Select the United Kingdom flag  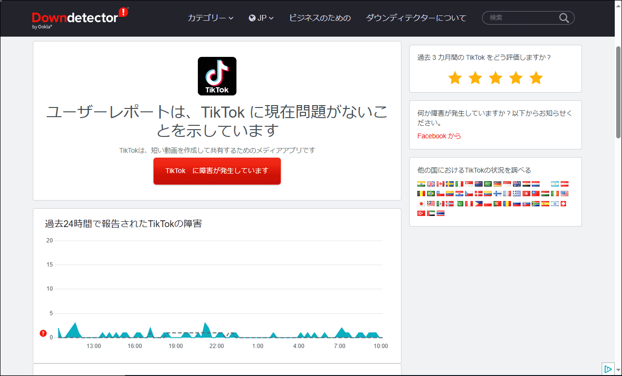point(431,184)
